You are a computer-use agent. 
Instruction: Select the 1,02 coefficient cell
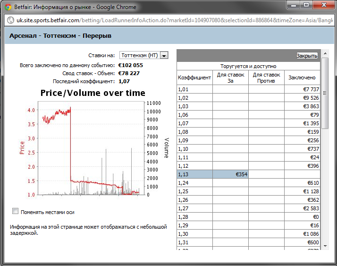(195, 98)
